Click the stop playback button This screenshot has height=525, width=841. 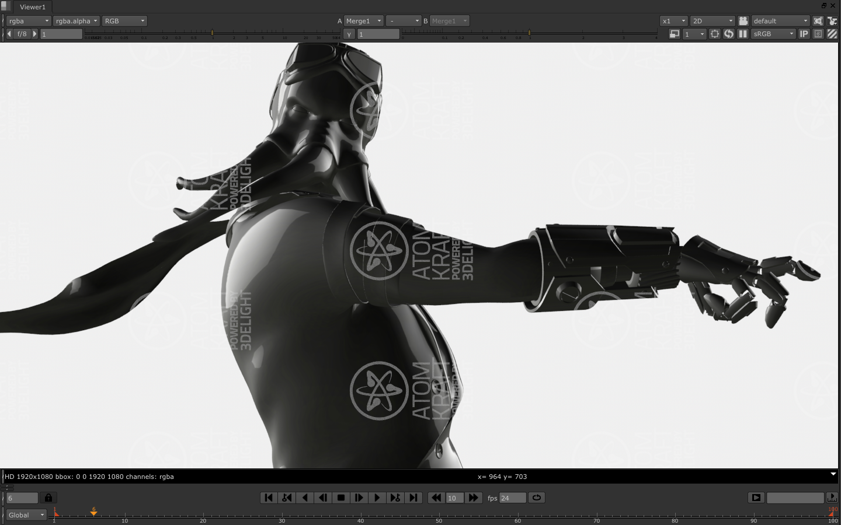coord(341,498)
